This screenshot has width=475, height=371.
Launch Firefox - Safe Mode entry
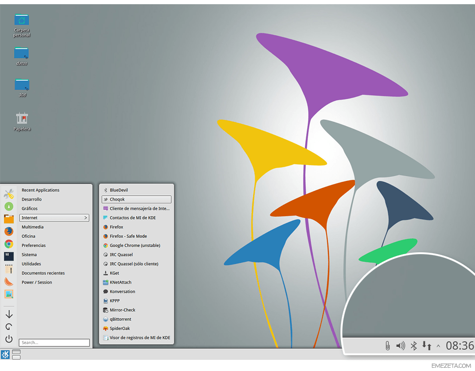[x=137, y=236]
